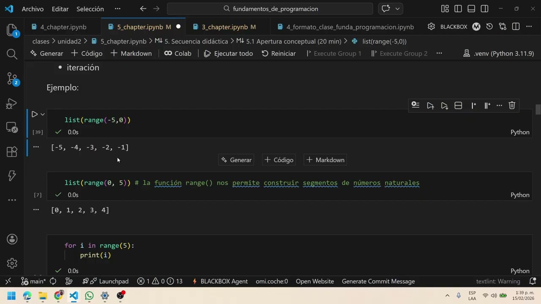This screenshot has height=304, width=541.
Task: Open the Copilot chat dropdown arrow
Action: click(397, 8)
